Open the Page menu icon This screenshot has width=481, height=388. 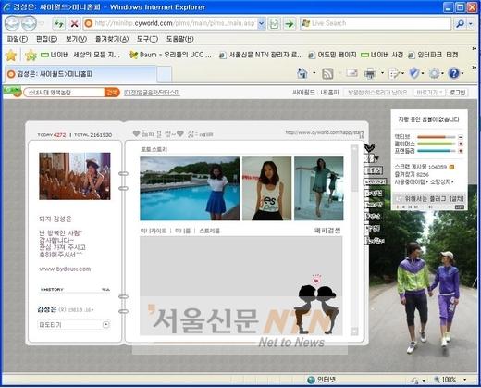click(394, 73)
